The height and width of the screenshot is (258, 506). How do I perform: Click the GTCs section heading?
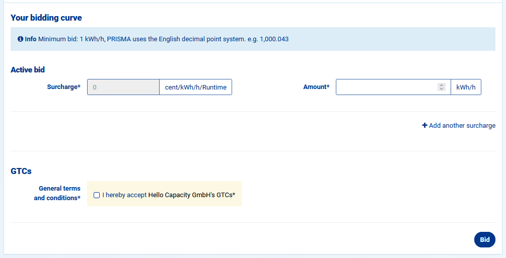click(x=21, y=171)
